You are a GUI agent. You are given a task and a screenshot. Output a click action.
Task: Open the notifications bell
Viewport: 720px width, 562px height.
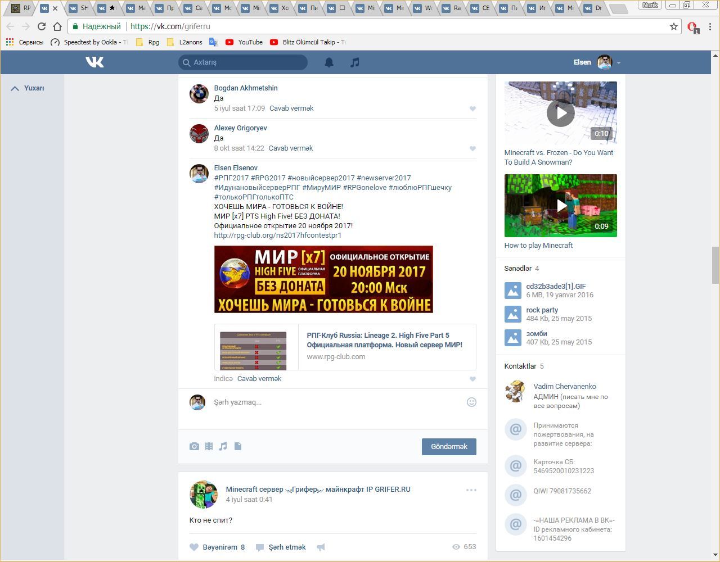coord(329,62)
